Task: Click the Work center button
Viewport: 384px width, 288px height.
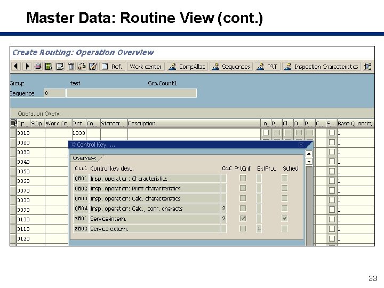Action: click(146, 67)
